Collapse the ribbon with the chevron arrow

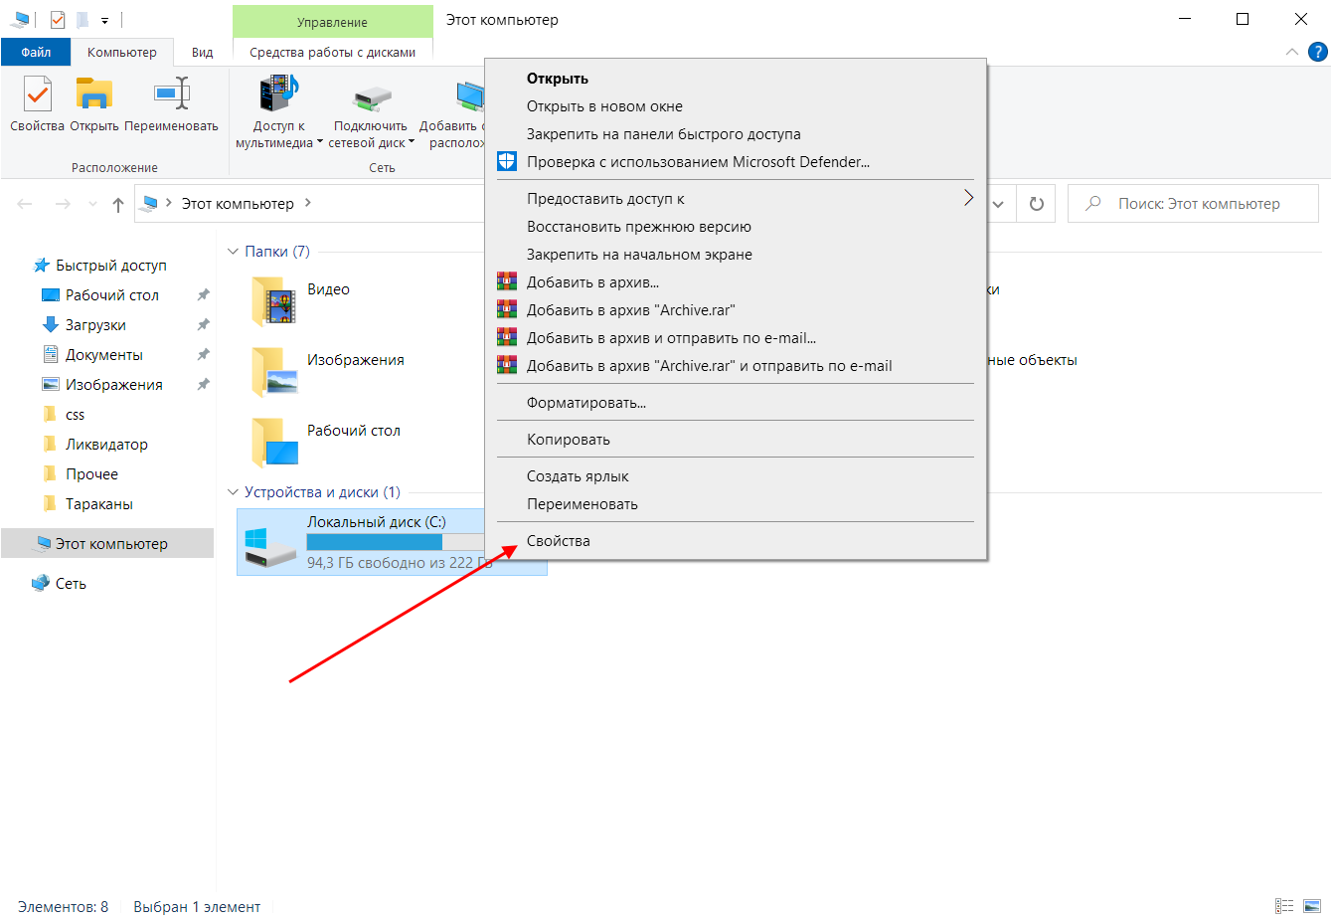click(x=1291, y=52)
